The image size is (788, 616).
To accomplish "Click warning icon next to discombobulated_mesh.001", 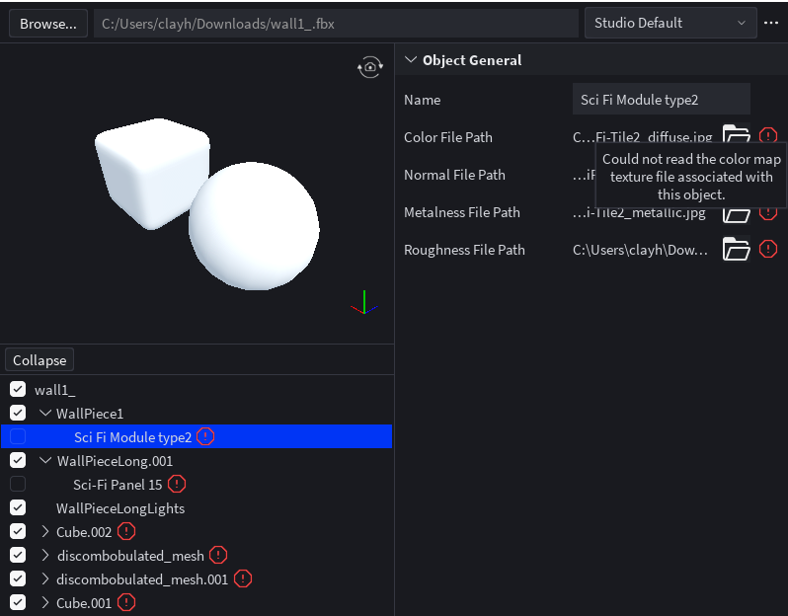I will 243,578.
